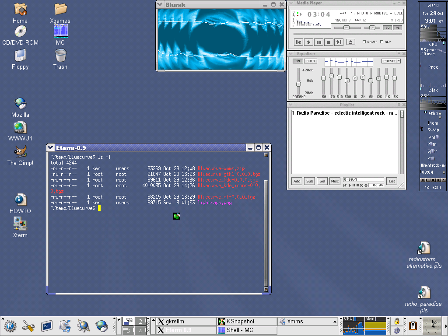
Task: Click the Sel button in Playlist
Action: (322, 181)
